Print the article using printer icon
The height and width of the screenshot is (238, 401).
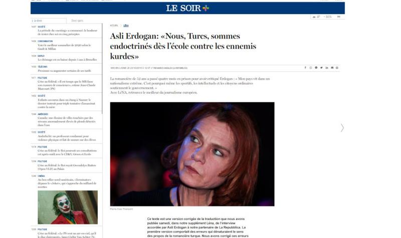(337, 68)
